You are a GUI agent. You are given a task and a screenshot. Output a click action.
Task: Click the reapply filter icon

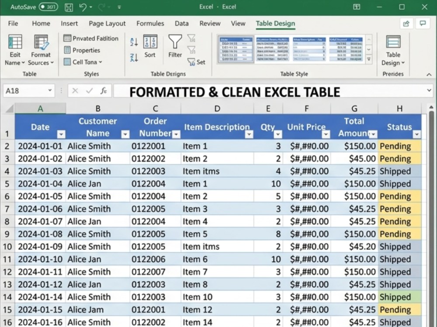(191, 50)
